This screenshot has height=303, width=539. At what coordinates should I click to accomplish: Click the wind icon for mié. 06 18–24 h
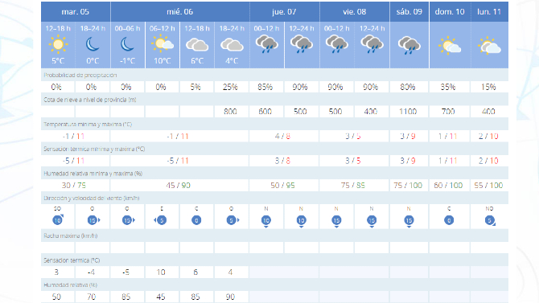coord(232,220)
